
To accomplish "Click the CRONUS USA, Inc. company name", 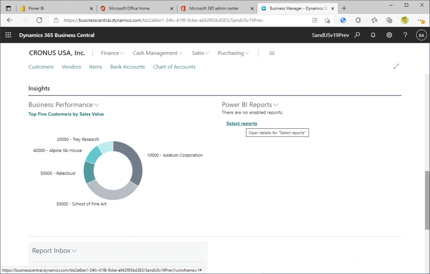I will (57, 53).
